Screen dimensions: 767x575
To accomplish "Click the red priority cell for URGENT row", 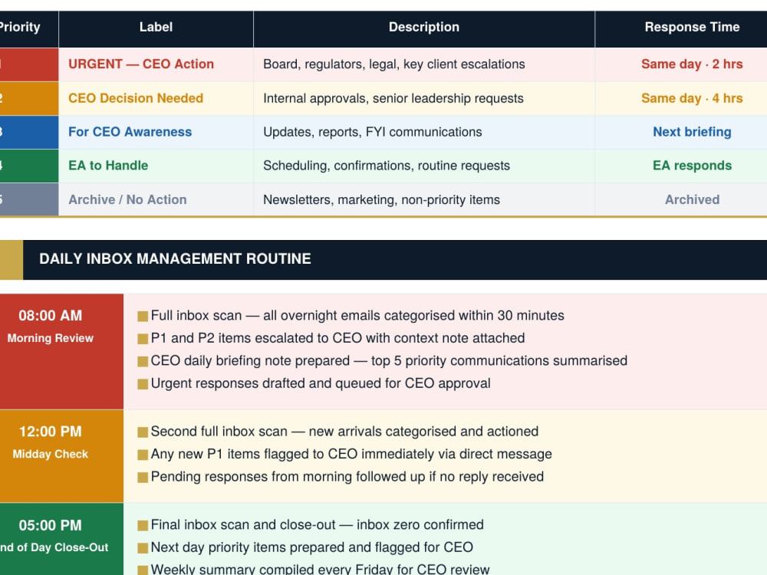I will coord(29,64).
